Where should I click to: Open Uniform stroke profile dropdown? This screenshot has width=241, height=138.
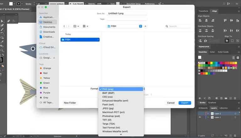pyautogui.click(x=66, y=4)
